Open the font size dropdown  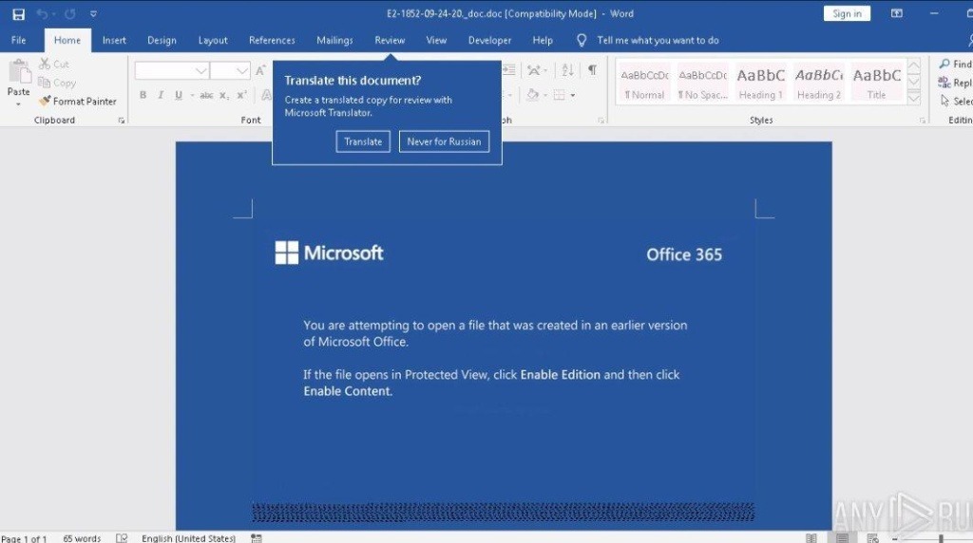[x=242, y=71]
